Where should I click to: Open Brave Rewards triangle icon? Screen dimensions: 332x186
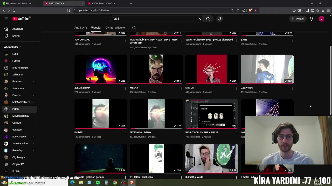click(256, 10)
